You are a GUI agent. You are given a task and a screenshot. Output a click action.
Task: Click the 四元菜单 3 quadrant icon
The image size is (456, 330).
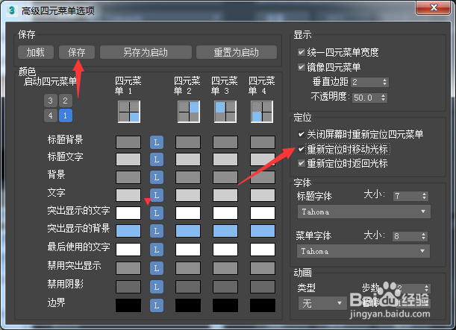point(225,112)
